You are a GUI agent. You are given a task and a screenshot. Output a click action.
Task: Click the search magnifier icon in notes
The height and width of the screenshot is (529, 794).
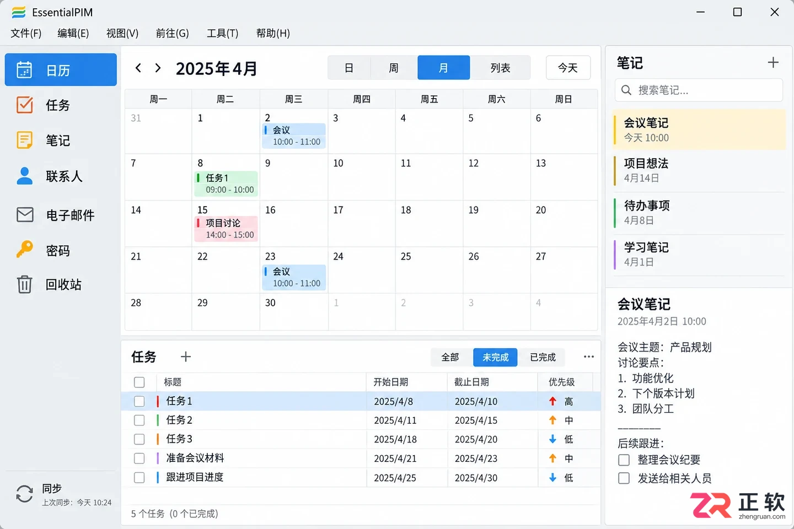(x=626, y=90)
